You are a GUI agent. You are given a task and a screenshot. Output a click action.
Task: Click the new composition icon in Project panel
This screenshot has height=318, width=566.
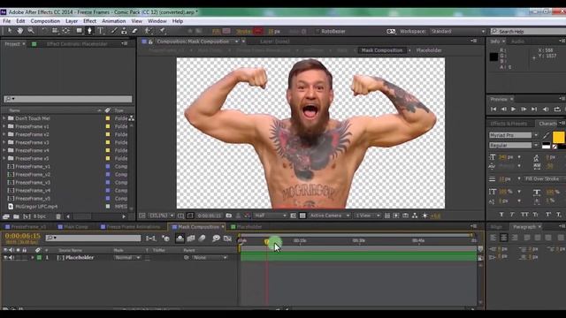point(27,216)
